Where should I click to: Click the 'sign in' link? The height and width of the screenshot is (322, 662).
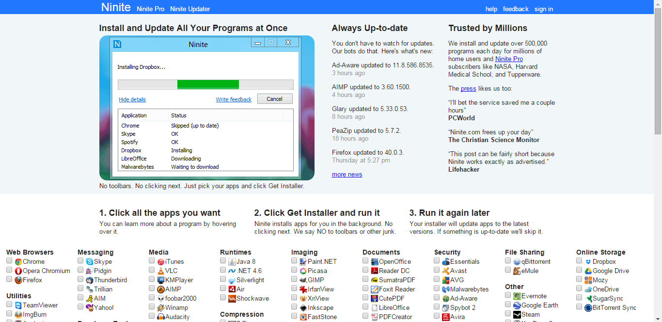pos(544,9)
